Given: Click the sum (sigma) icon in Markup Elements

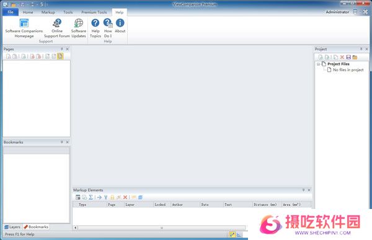Looking at the screenshot, I should (x=91, y=197).
